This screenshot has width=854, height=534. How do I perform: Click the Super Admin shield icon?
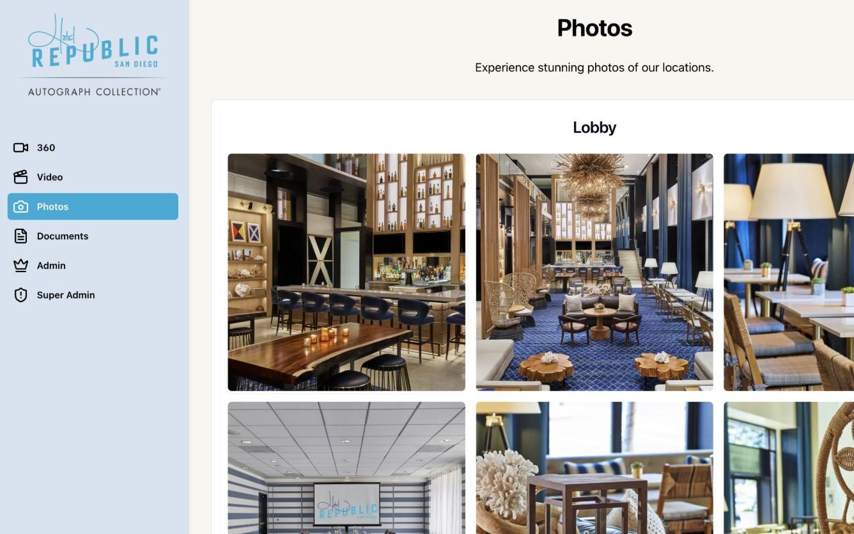[x=20, y=294]
